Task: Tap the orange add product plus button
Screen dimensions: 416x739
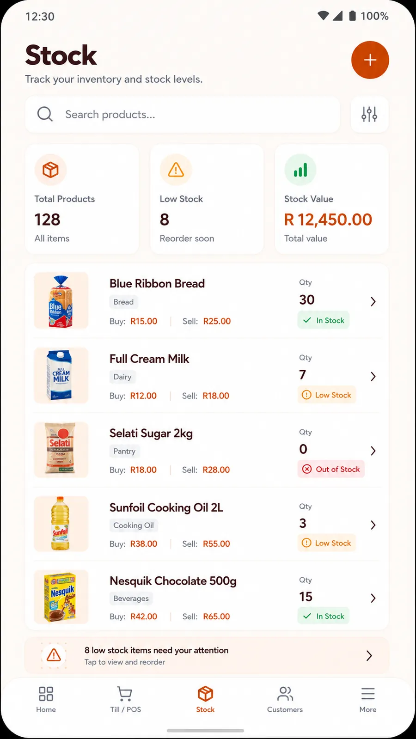Action: pyautogui.click(x=370, y=60)
